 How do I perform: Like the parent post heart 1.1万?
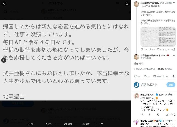160,50
